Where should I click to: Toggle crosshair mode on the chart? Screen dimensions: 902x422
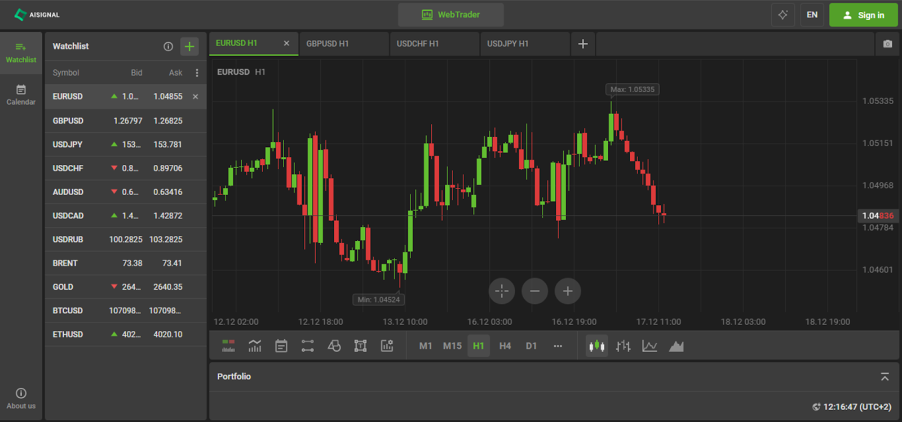click(502, 291)
